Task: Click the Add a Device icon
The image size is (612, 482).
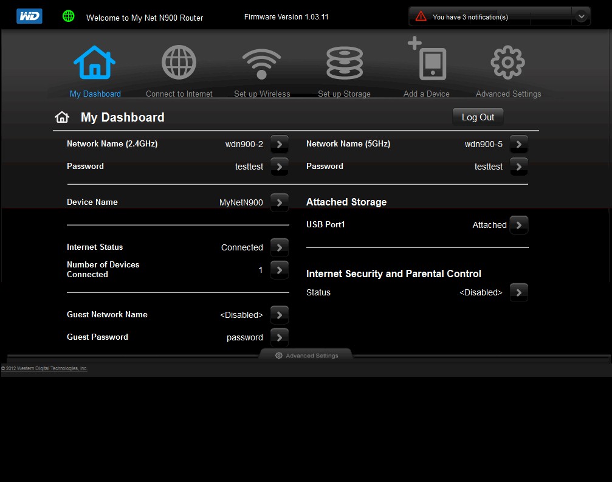Action: click(427, 58)
